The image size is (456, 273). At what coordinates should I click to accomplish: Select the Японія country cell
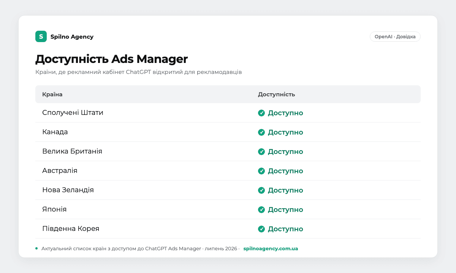54,209
